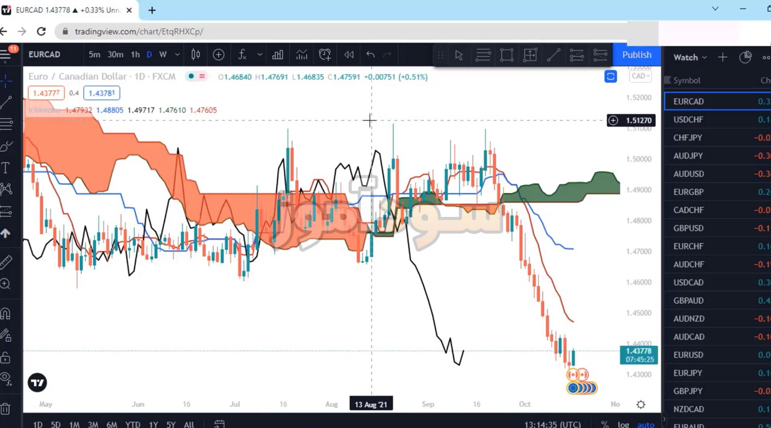Screen dimensions: 771x428
Task: Select the D daily timeframe
Action: coord(149,55)
